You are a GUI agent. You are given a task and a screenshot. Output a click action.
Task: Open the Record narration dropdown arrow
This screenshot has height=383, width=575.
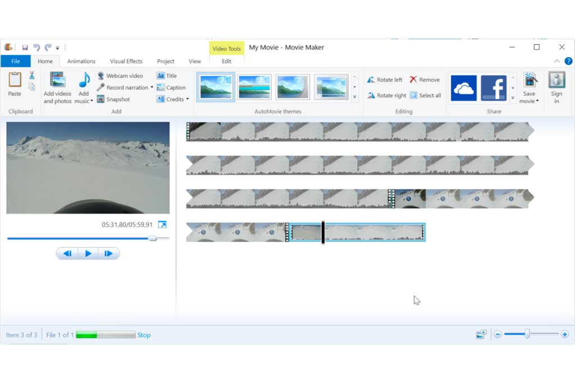tap(152, 87)
